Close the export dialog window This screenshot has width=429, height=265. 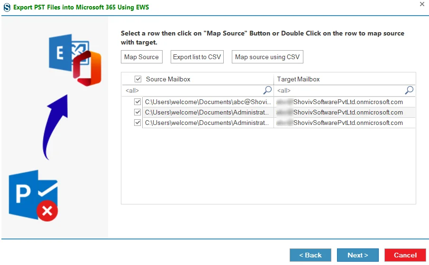[x=422, y=4]
